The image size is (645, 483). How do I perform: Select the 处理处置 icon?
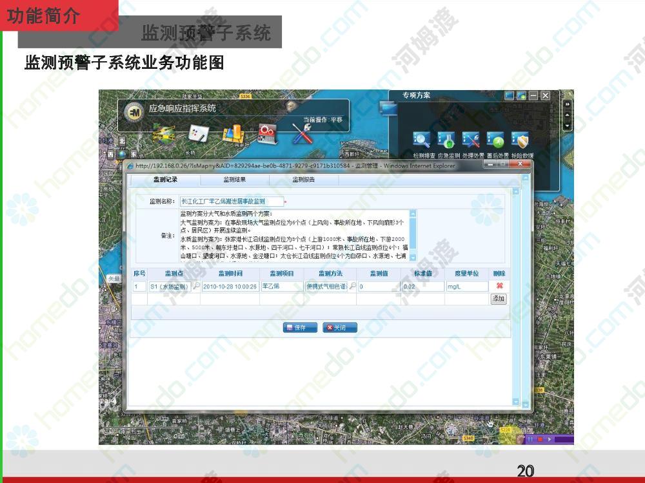(471, 140)
